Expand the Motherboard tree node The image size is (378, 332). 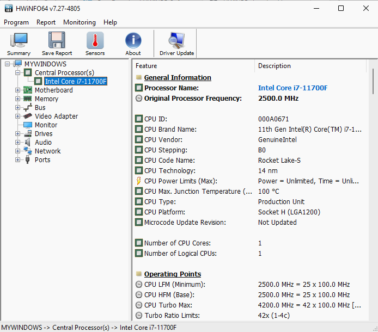coord(18,90)
